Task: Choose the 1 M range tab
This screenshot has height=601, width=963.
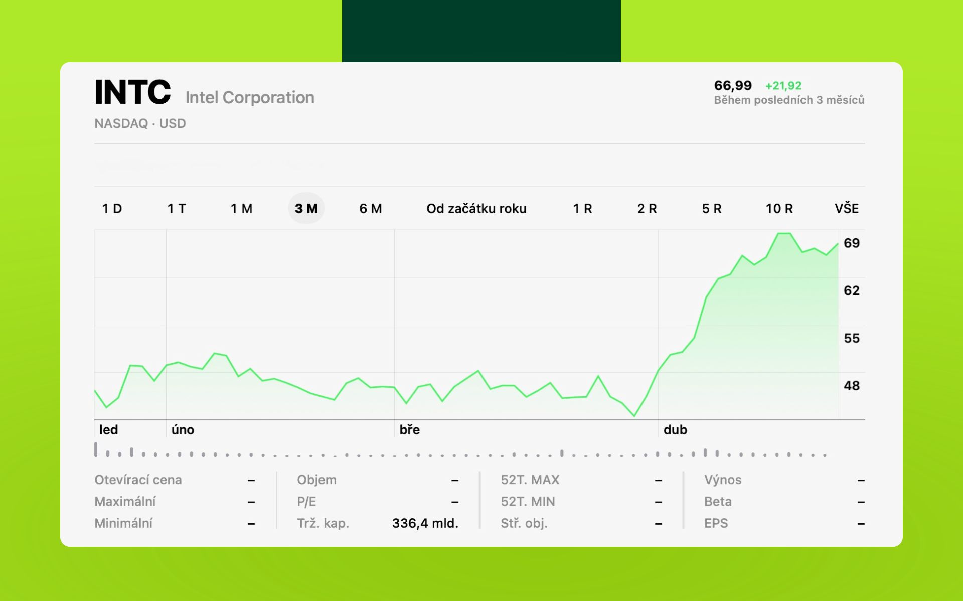Action: (241, 209)
